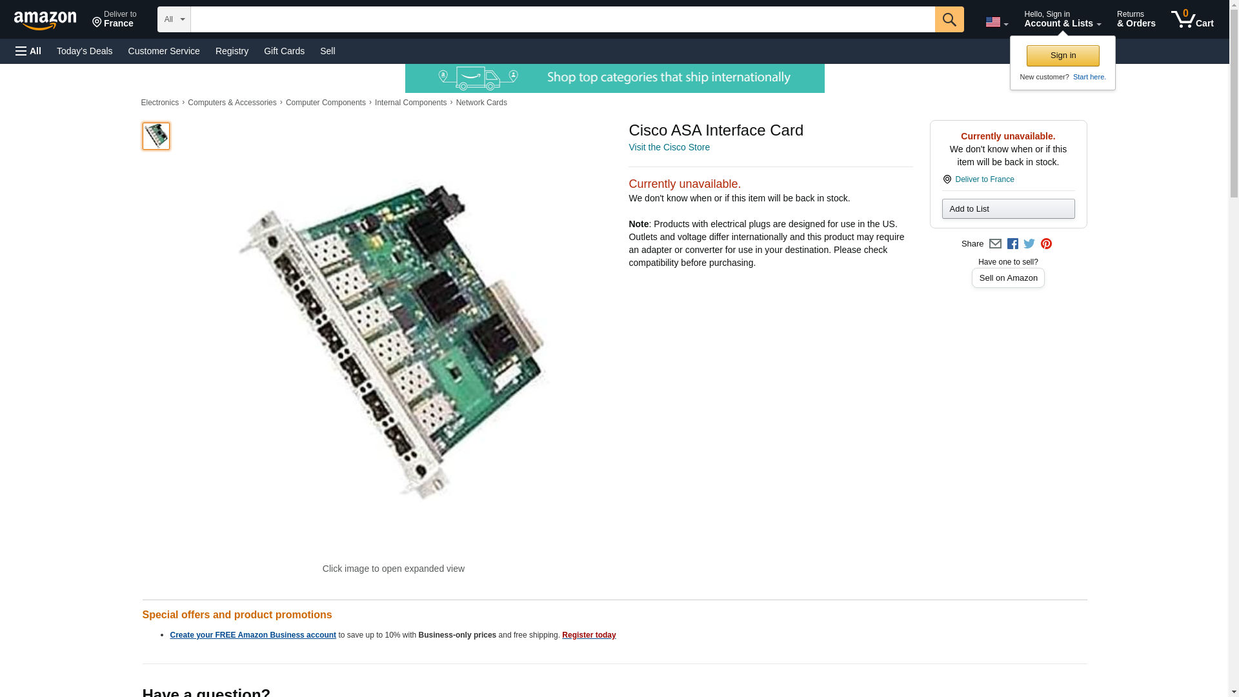The image size is (1239, 697).
Task: Click Deliver to France location in header
Action: 114,19
